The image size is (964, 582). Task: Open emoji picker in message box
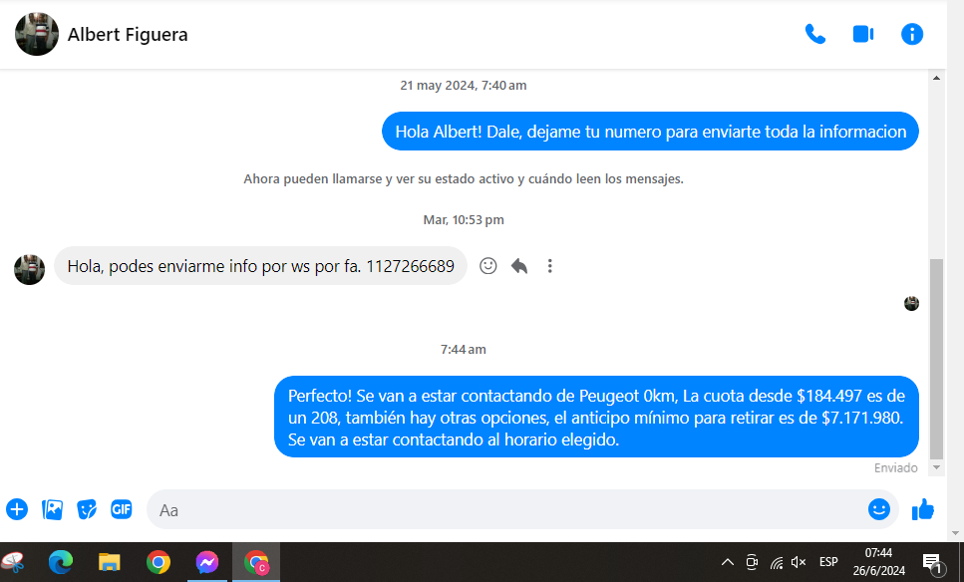tap(878, 509)
